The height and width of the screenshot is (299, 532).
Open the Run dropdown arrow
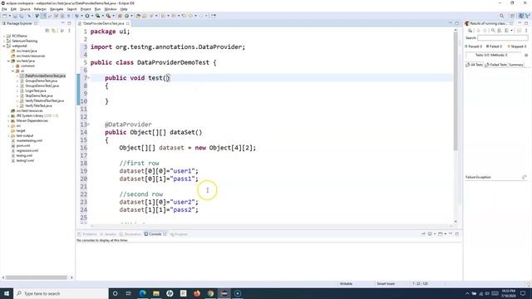click(92, 16)
